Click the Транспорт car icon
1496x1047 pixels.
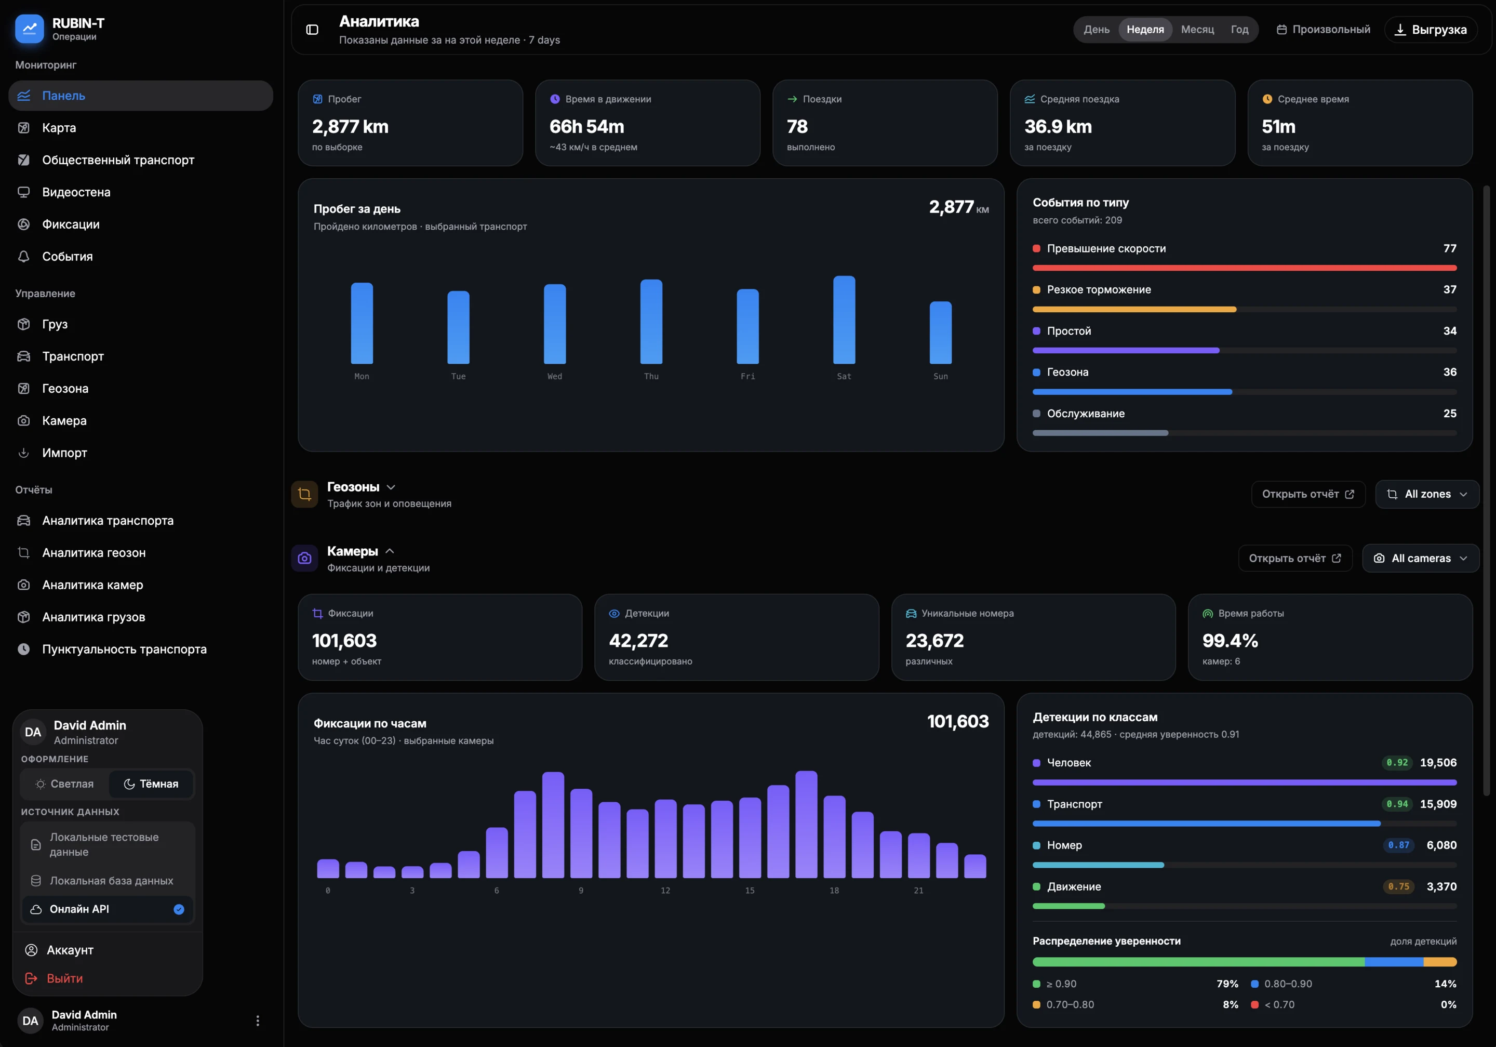click(x=24, y=356)
